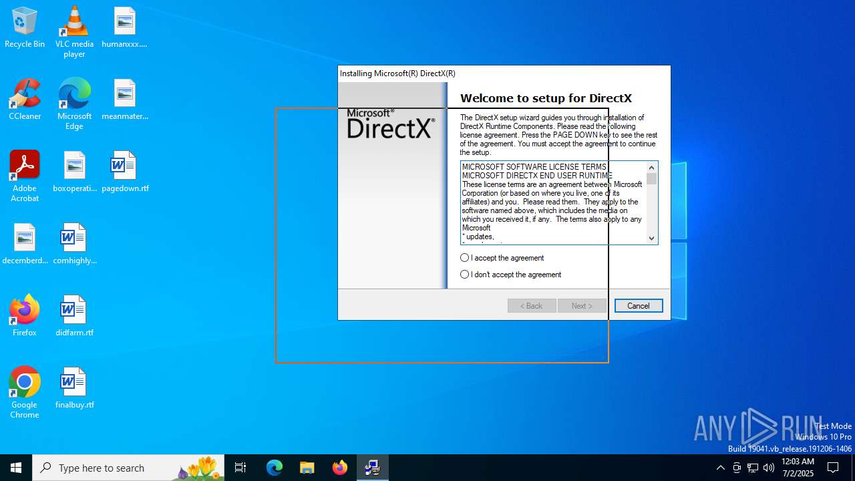Select Firefox desktop shortcut
855x481 pixels.
pyautogui.click(x=25, y=317)
